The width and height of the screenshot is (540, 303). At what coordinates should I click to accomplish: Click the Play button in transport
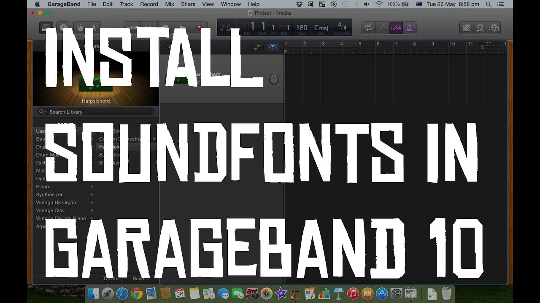tap(183, 28)
